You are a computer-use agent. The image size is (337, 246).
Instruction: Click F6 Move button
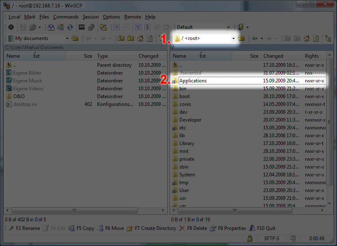click(x=110, y=228)
